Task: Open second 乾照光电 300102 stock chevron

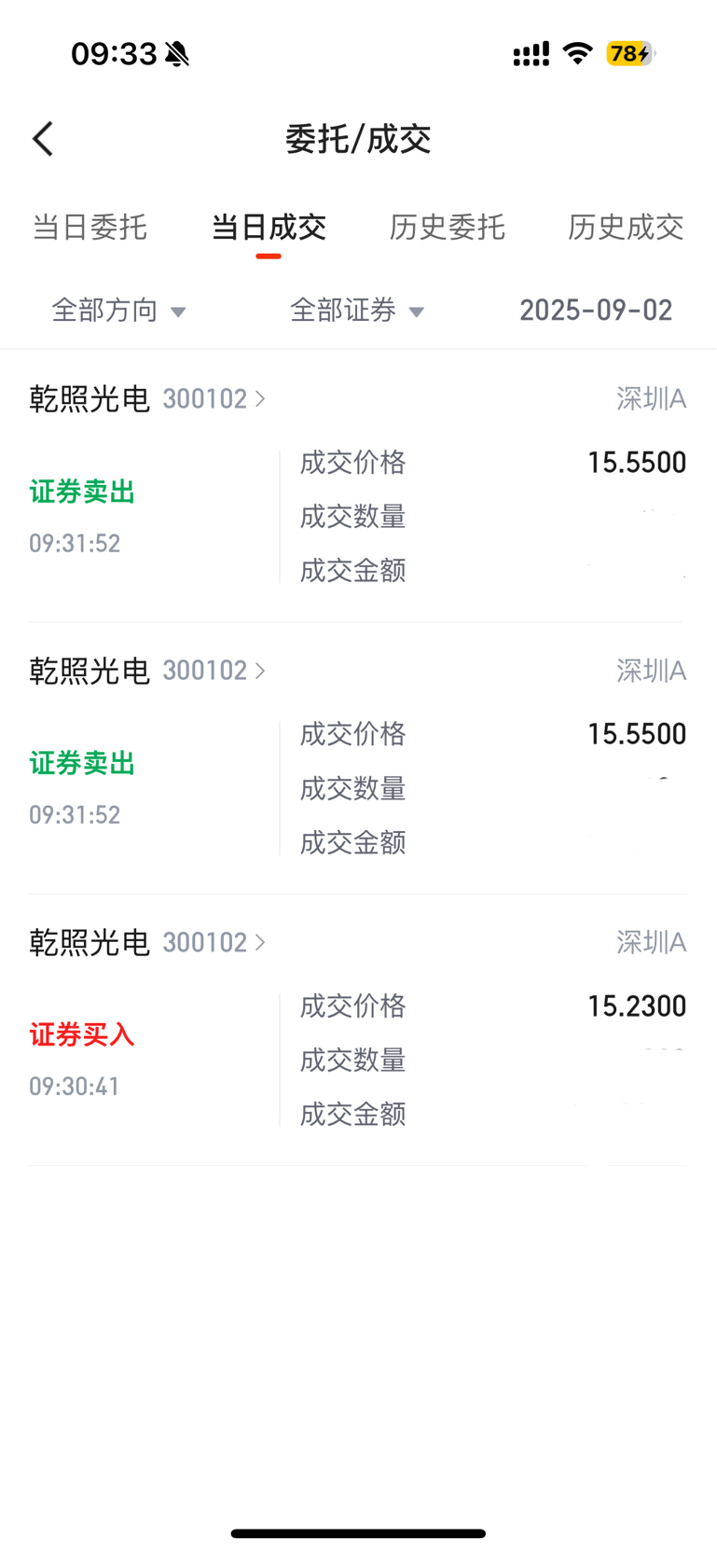Action: click(x=260, y=671)
